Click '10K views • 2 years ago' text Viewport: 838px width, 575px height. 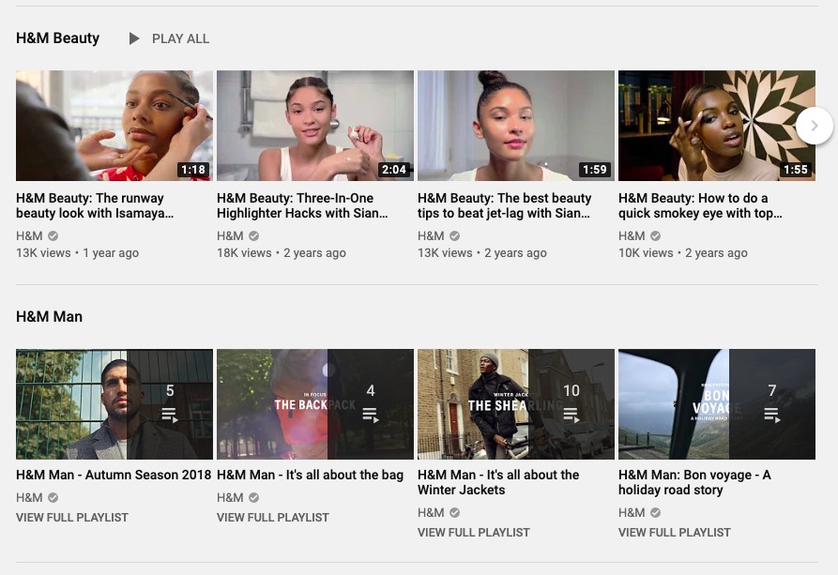point(683,253)
